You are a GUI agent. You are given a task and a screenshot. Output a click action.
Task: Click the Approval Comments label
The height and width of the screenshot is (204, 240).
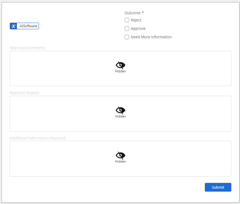click(x=27, y=48)
